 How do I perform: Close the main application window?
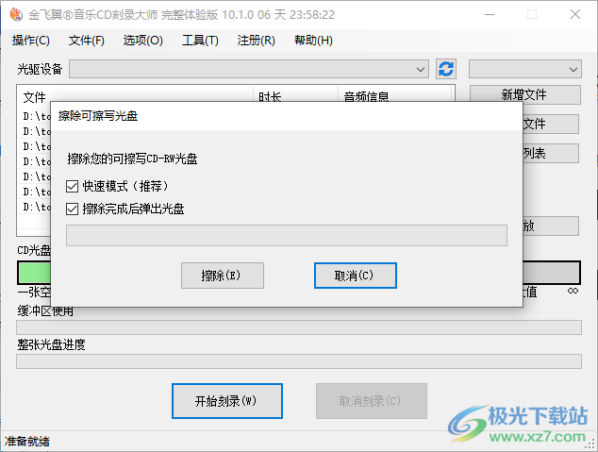[575, 14]
